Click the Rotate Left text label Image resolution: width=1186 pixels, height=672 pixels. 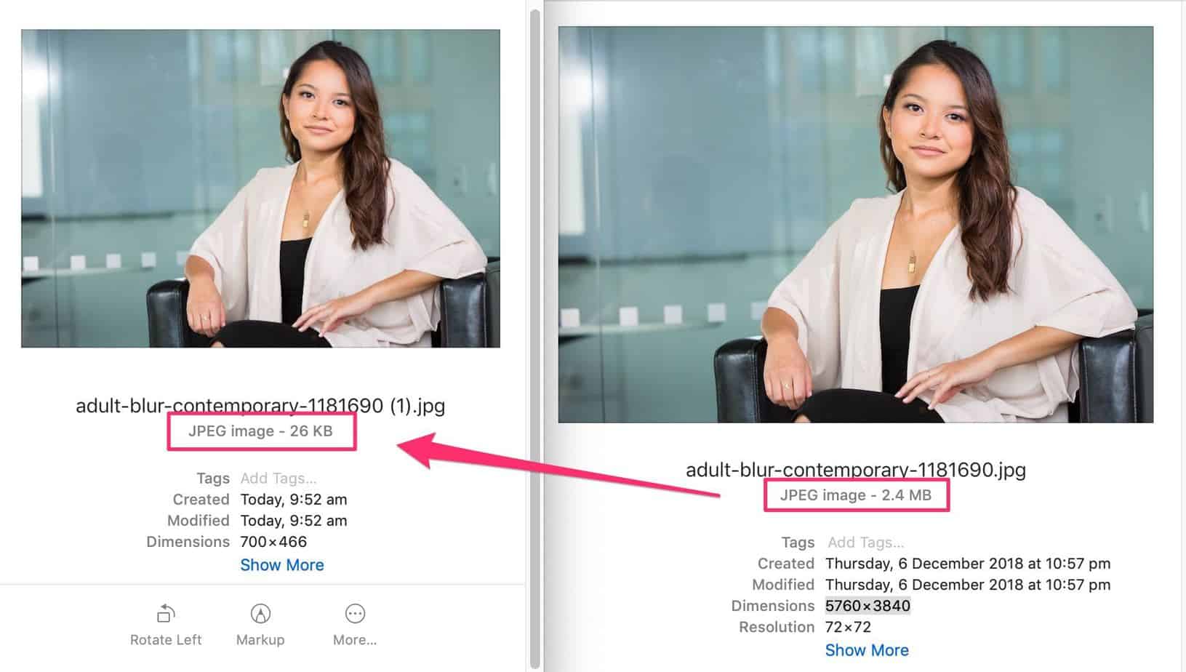[x=166, y=640]
